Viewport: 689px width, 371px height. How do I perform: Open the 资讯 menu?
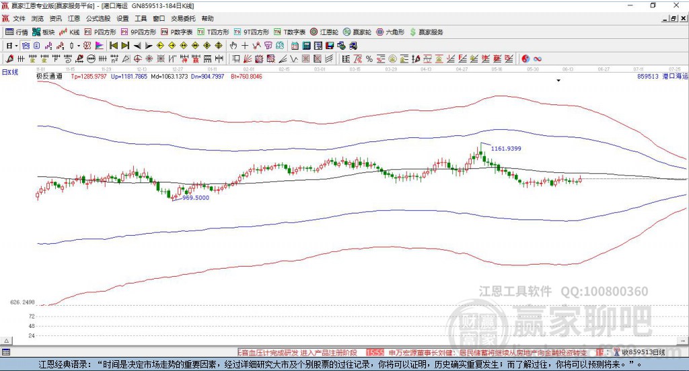(55, 18)
